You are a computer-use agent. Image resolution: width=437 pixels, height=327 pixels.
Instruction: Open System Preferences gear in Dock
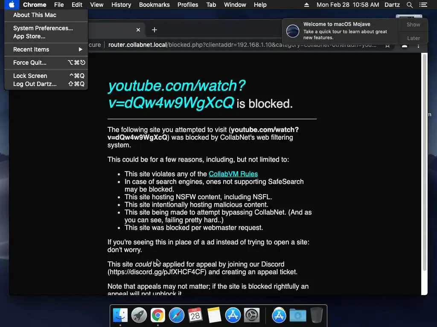pos(252,315)
